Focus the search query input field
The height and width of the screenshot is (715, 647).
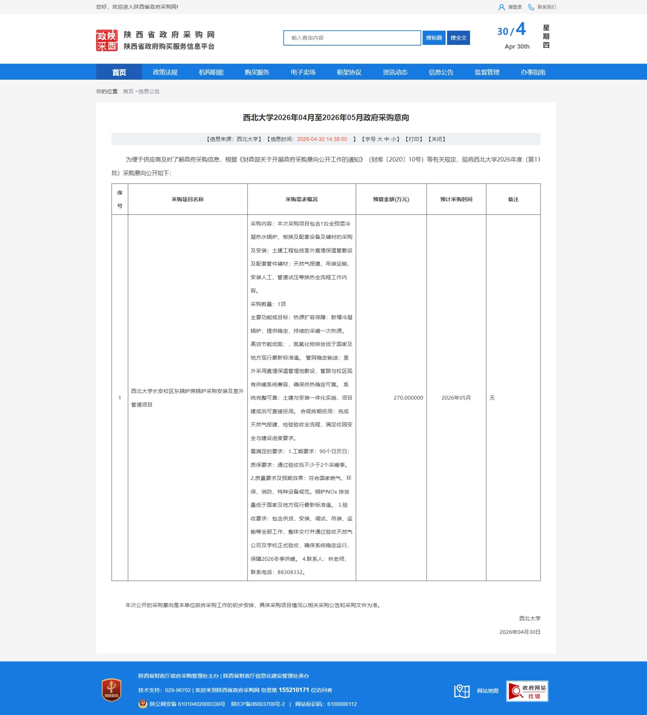352,38
